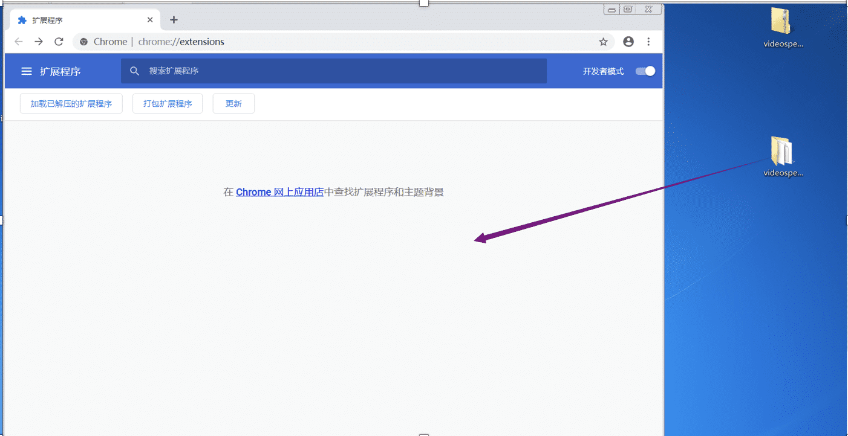Click the back navigation arrow
The height and width of the screenshot is (436, 848).
[19, 42]
